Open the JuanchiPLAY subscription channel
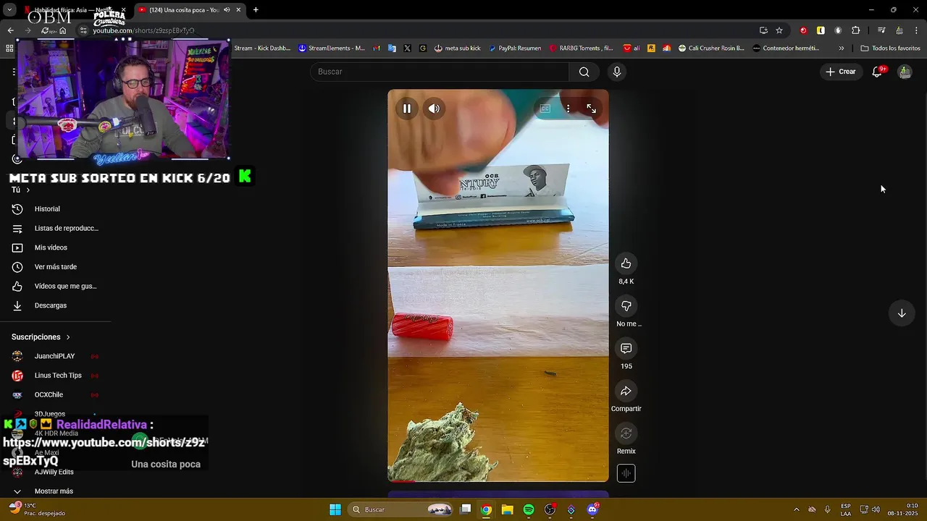The image size is (927, 521). pyautogui.click(x=54, y=356)
